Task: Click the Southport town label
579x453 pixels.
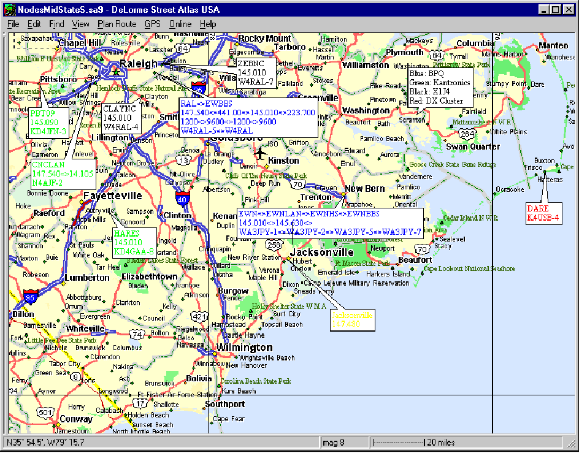Action: tap(225, 404)
